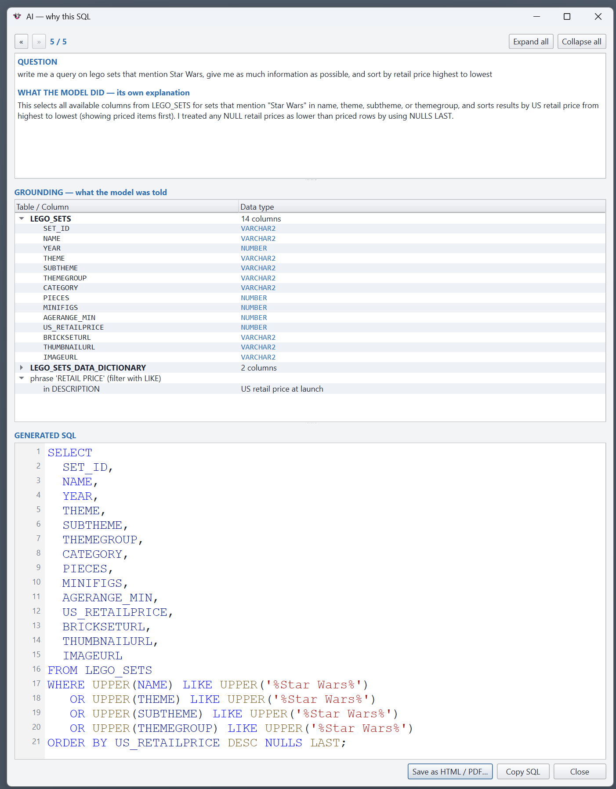Viewport: 616px width, 789px height.
Task: Click 'FROM LEGO_SETS' on SQL line 16
Action: 100,670
